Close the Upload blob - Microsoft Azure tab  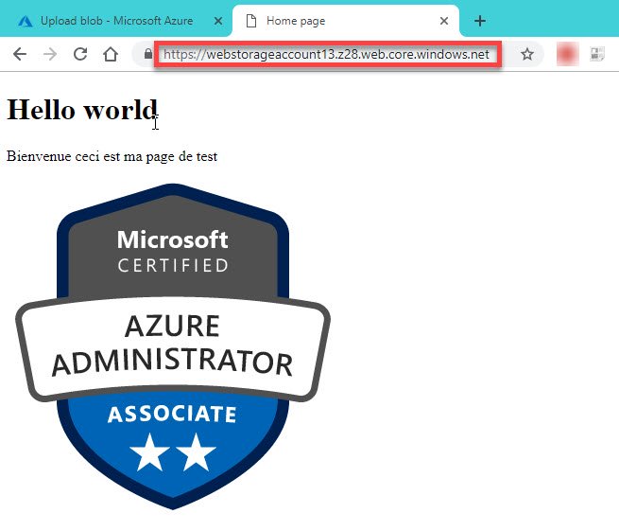[x=218, y=21]
